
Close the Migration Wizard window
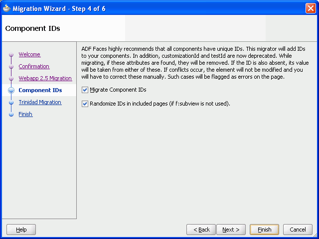(310, 8)
